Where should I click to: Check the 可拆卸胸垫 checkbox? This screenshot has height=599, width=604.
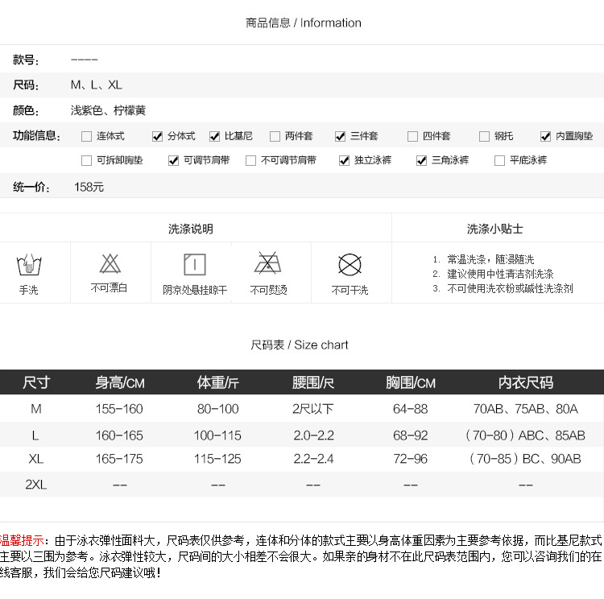pyautogui.click(x=87, y=161)
